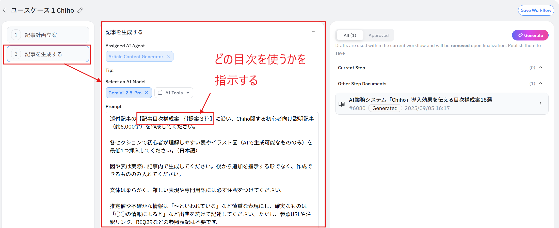
Task: Open the three-dot menu of 記事を生成する panel
Action: pos(313,32)
